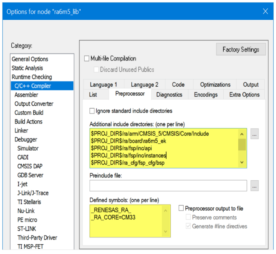Select C/C++ Compiler category
The image size is (276, 254).
(x=42, y=86)
